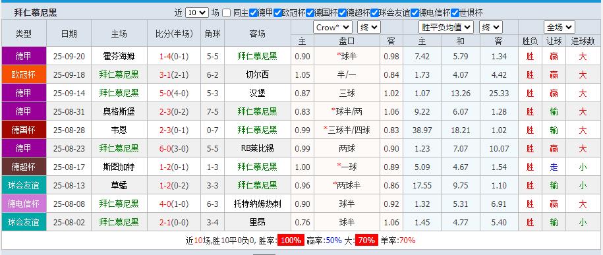Click the 小 goals result on the 里昂 row

[583, 223]
